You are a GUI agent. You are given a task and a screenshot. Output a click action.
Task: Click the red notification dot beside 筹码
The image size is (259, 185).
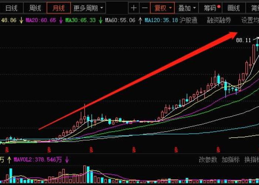coord(219,6)
